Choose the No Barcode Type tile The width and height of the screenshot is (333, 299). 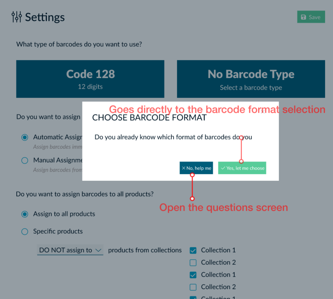(x=251, y=79)
